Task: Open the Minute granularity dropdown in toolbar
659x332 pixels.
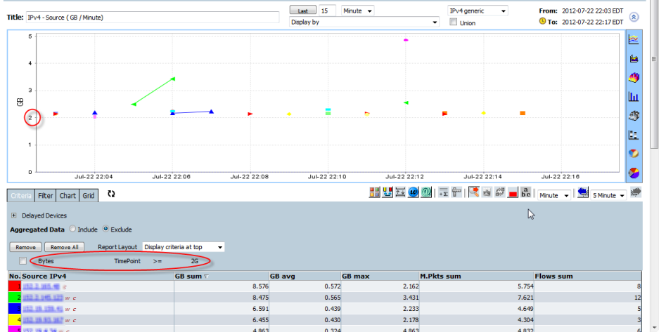Action: [554, 195]
